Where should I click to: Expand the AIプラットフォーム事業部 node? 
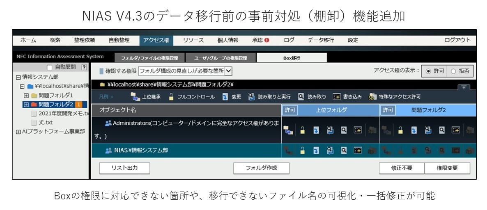click(18, 132)
